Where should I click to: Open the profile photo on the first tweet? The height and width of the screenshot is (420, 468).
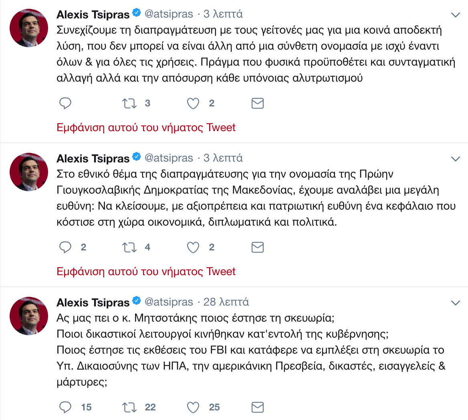tap(29, 28)
